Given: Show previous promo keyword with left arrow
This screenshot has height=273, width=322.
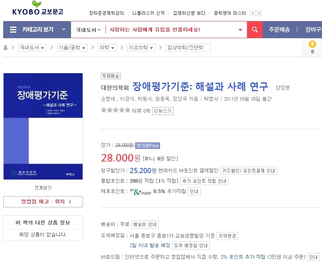Looking at the screenshot, I should (x=253, y=13).
